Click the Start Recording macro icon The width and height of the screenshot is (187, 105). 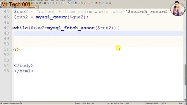pyautogui.click(x=96, y=3)
